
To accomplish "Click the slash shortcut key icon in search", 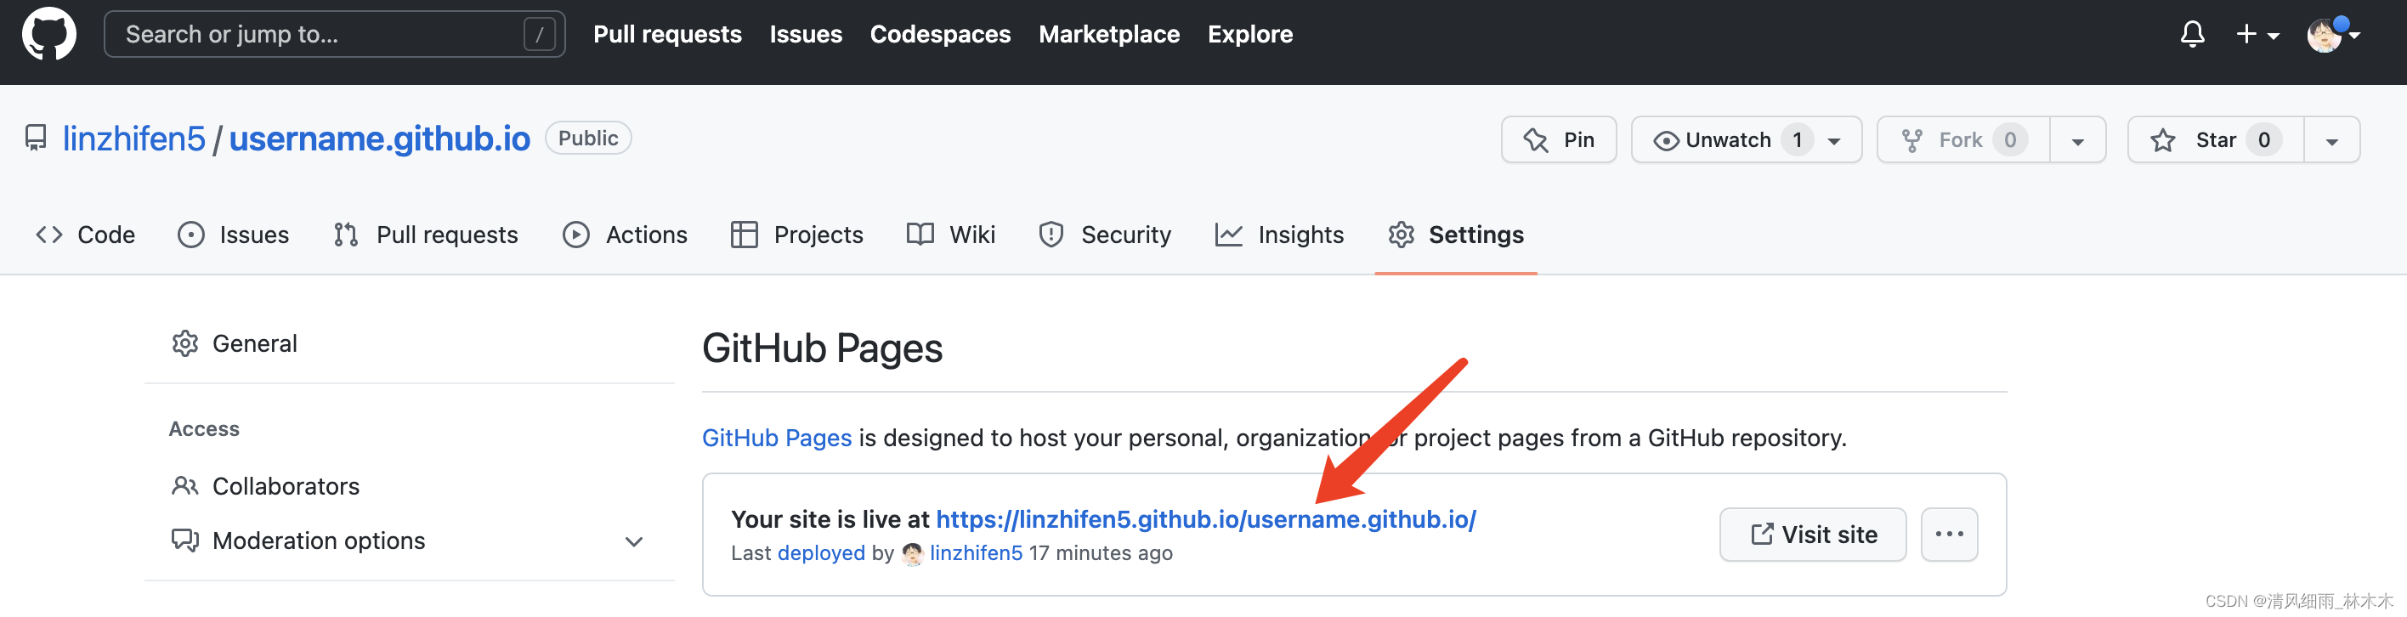I will tap(539, 35).
